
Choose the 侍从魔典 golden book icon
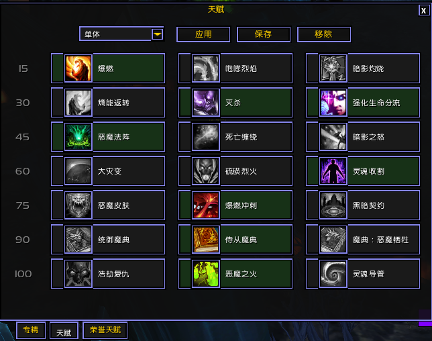pyautogui.click(x=206, y=239)
